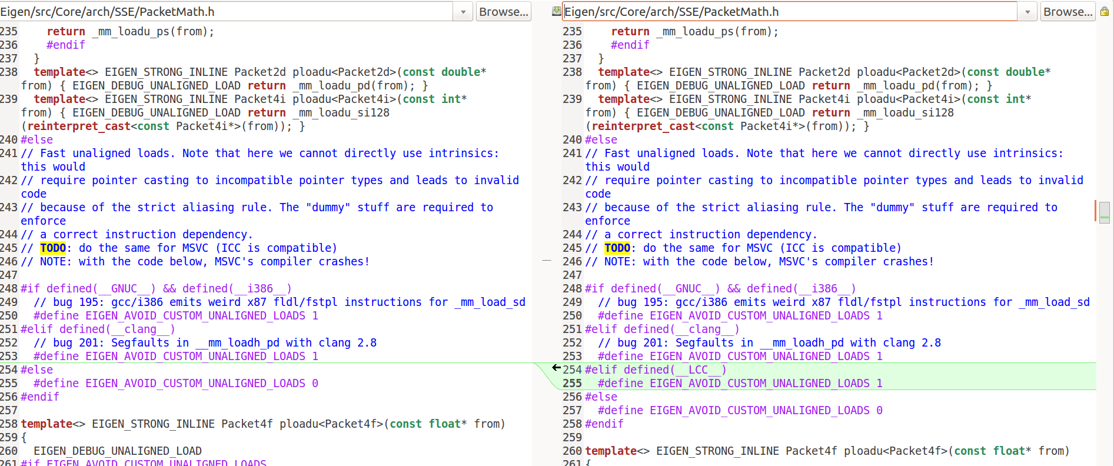Click 'bug 195' comment in left pane

click(280, 302)
